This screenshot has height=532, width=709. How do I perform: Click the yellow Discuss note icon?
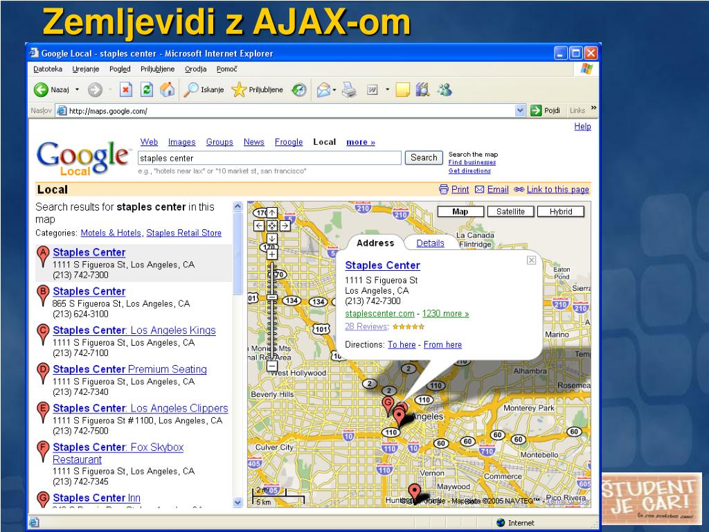coord(402,89)
